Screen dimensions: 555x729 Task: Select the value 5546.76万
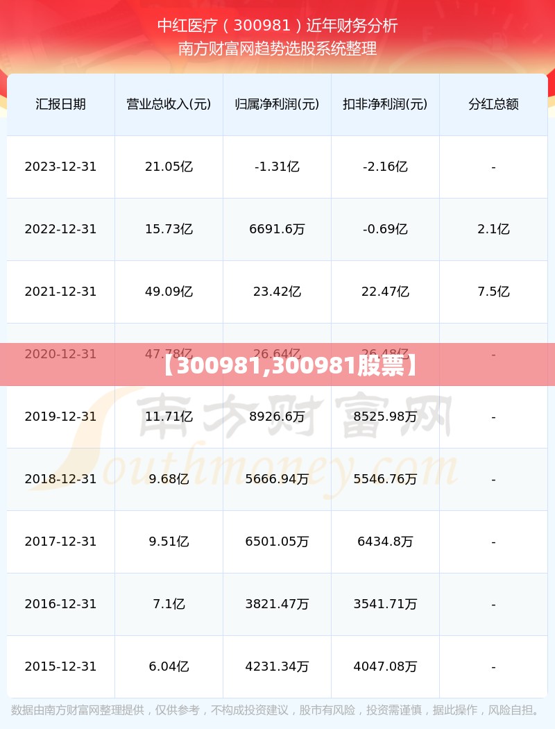pyautogui.click(x=386, y=479)
